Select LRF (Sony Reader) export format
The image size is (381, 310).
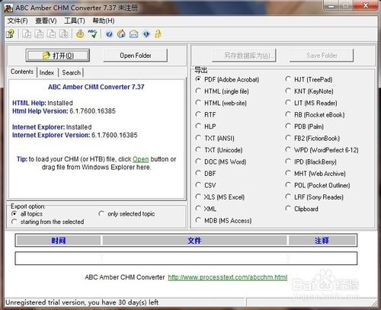coord(315,197)
